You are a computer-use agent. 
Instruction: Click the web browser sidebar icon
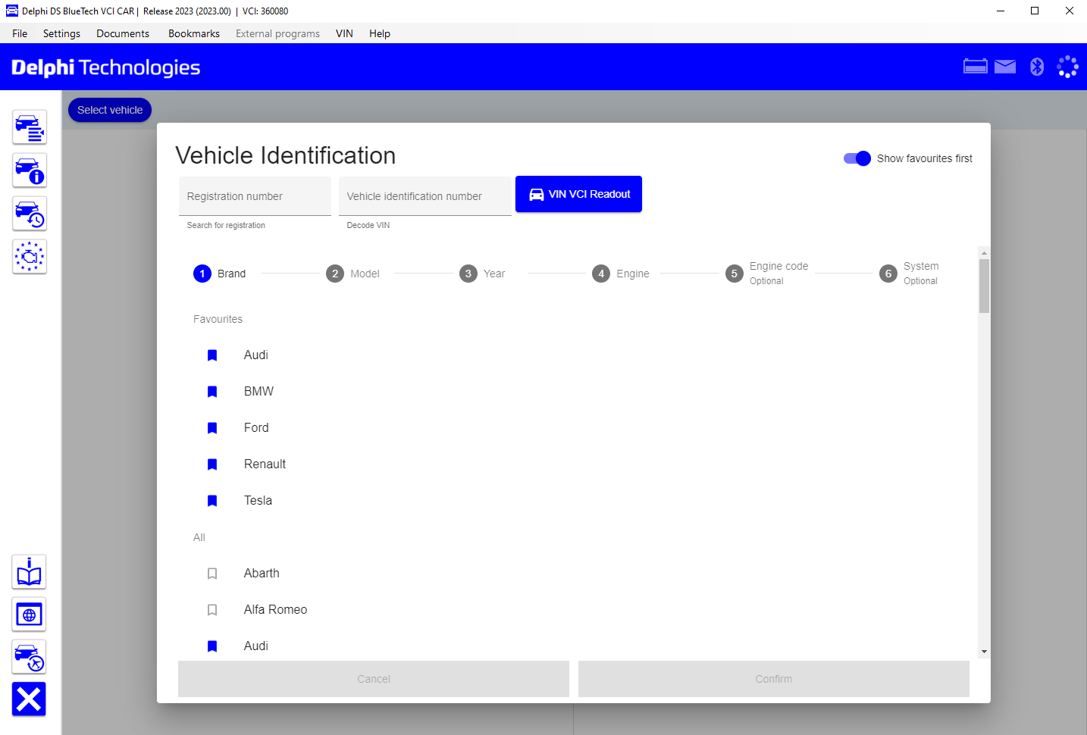tap(29, 615)
